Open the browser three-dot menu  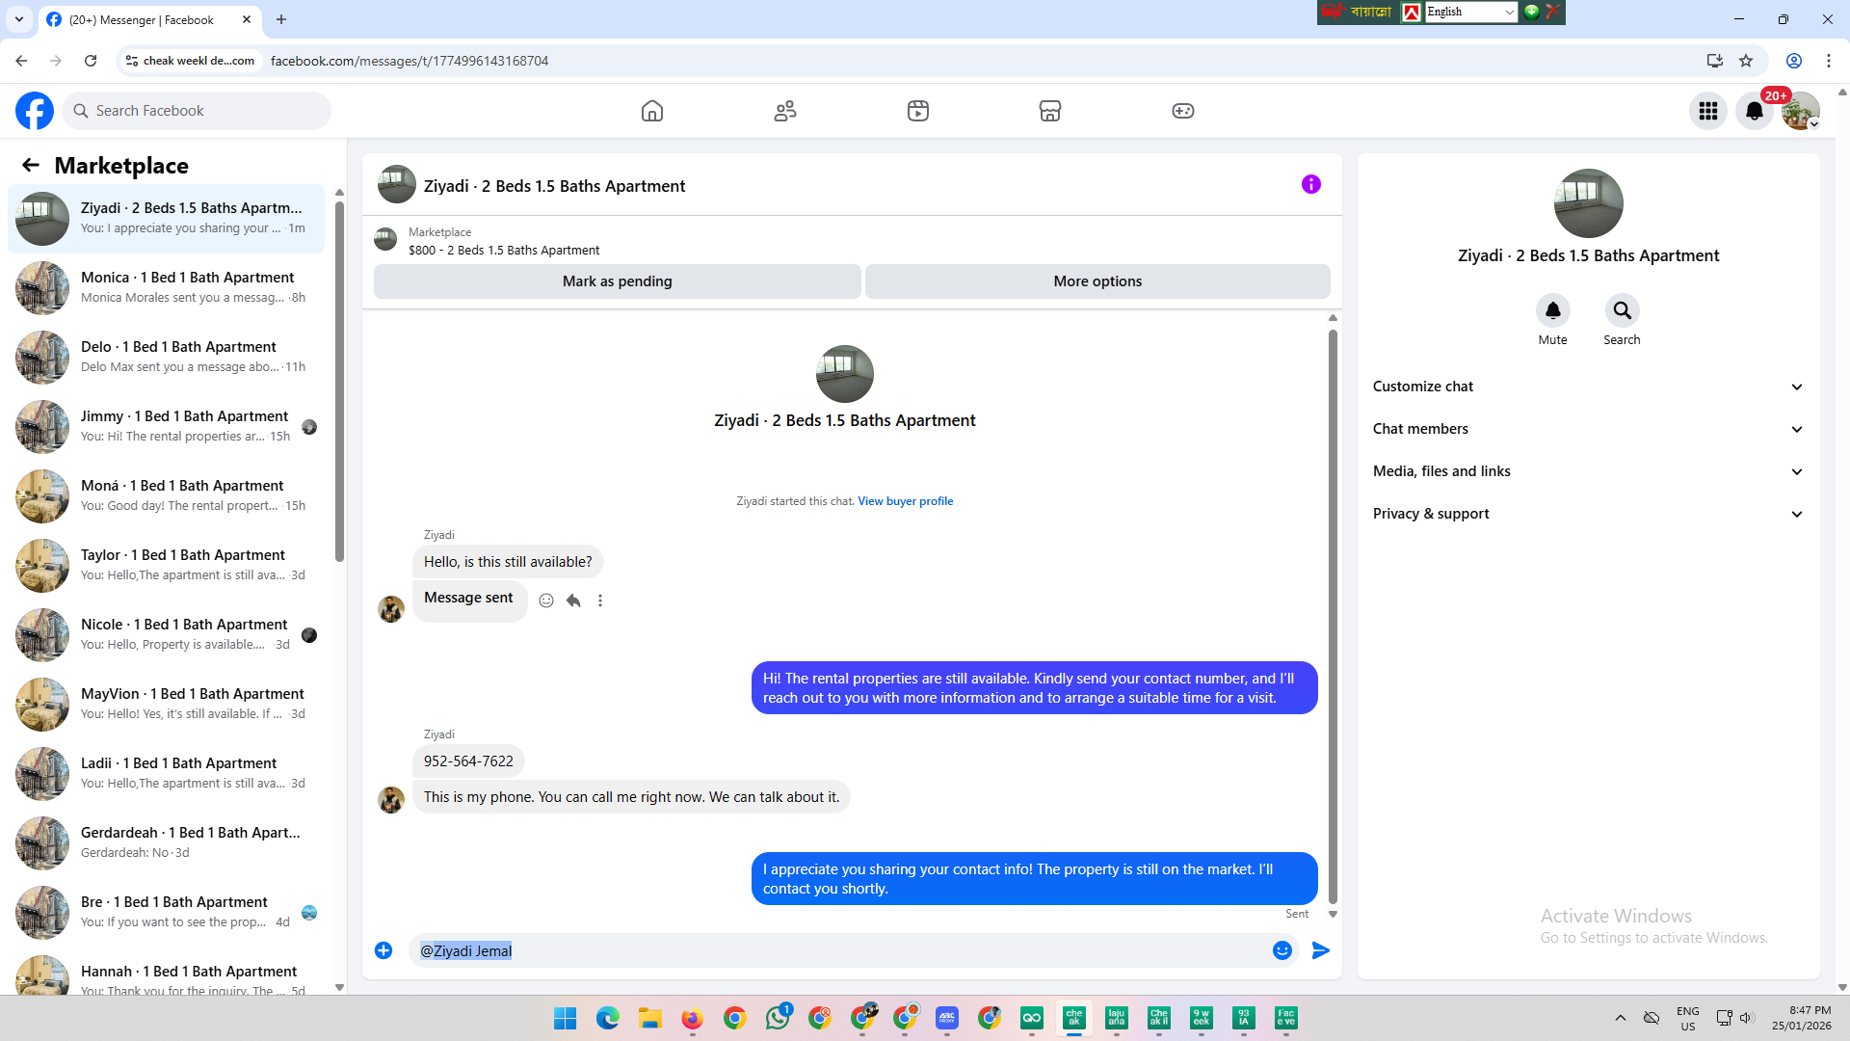pos(1829,61)
